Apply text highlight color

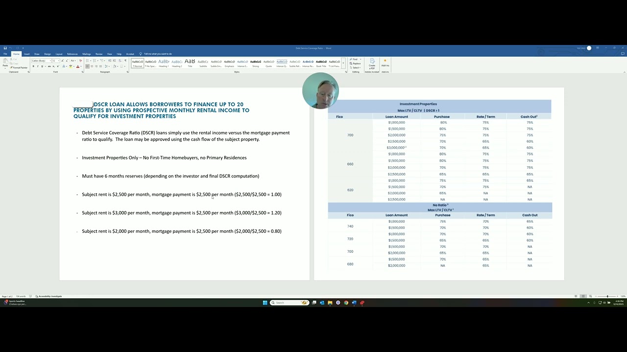click(x=71, y=66)
